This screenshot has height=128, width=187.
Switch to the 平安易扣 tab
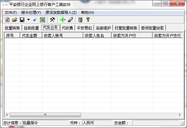tap(84, 28)
